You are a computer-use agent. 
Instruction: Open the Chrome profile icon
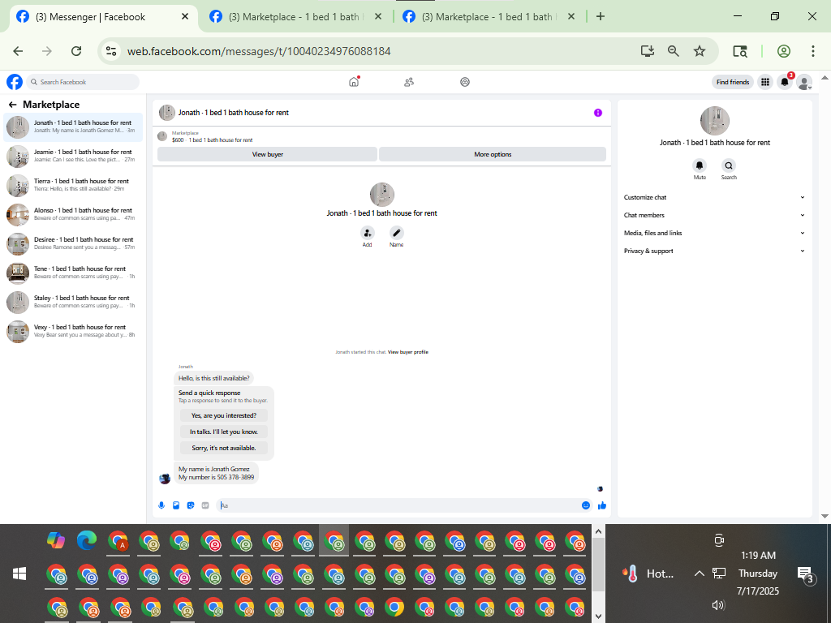(784, 51)
